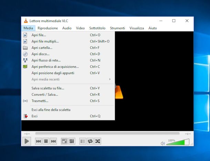This screenshot has height=161, width=210.
Task: Click the VLC cone title icon
Action: (x=26, y=21)
